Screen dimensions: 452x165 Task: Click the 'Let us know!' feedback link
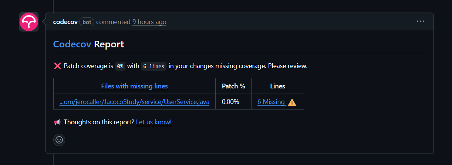(x=154, y=122)
